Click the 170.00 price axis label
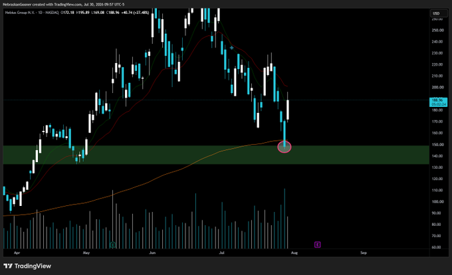The image size is (452, 275). coord(437,122)
